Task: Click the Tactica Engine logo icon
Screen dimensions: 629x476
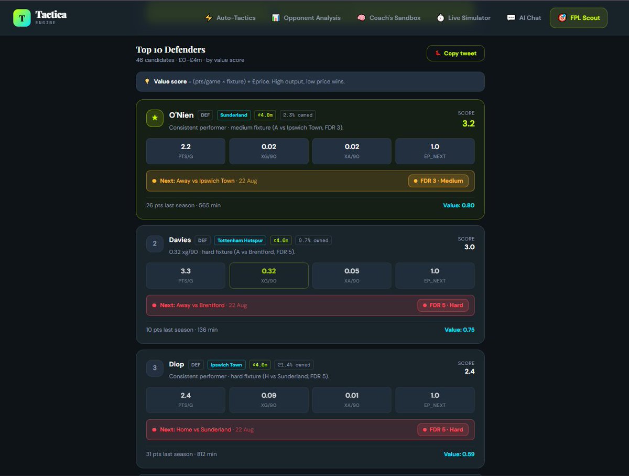Action: tap(22, 18)
